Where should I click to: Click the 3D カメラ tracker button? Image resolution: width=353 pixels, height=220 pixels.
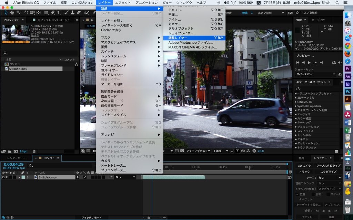pos(304,165)
